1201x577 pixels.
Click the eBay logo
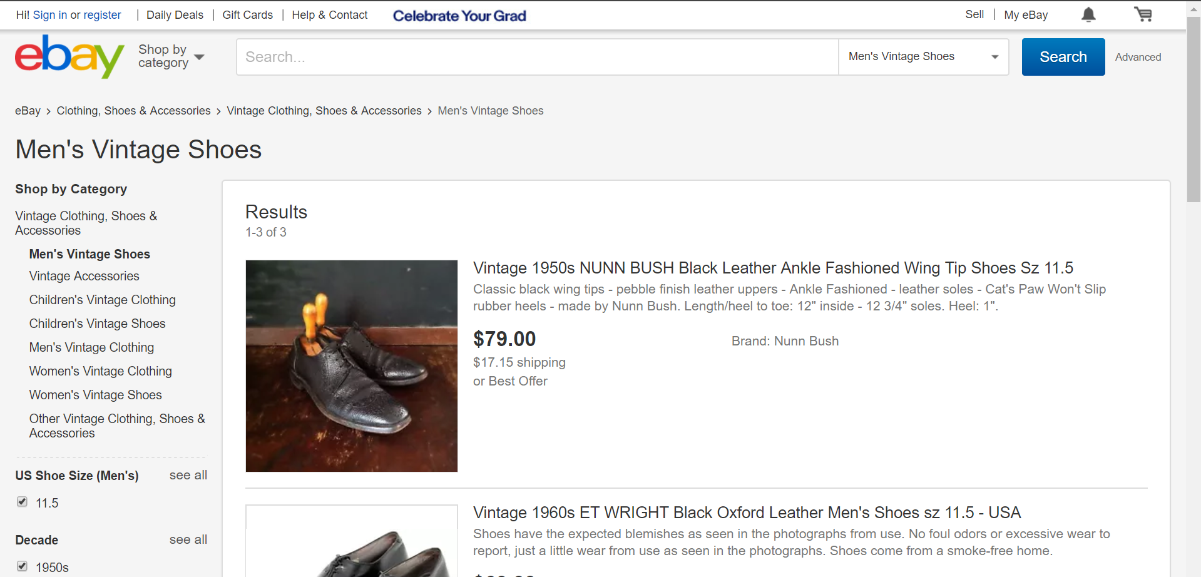(x=69, y=56)
